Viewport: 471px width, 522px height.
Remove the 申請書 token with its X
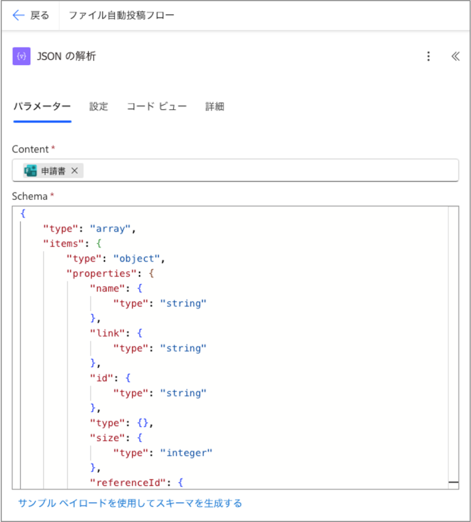coord(74,171)
